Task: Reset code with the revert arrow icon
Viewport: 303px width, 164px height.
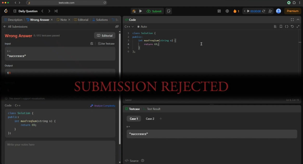Action: pyautogui.click(x=292, y=27)
